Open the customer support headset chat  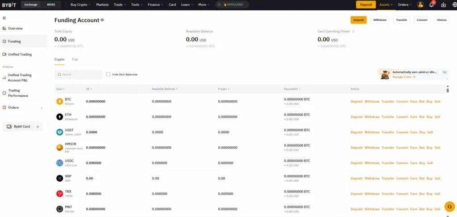click(449, 206)
